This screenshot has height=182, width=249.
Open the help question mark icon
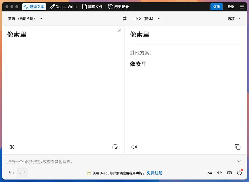click(x=239, y=173)
